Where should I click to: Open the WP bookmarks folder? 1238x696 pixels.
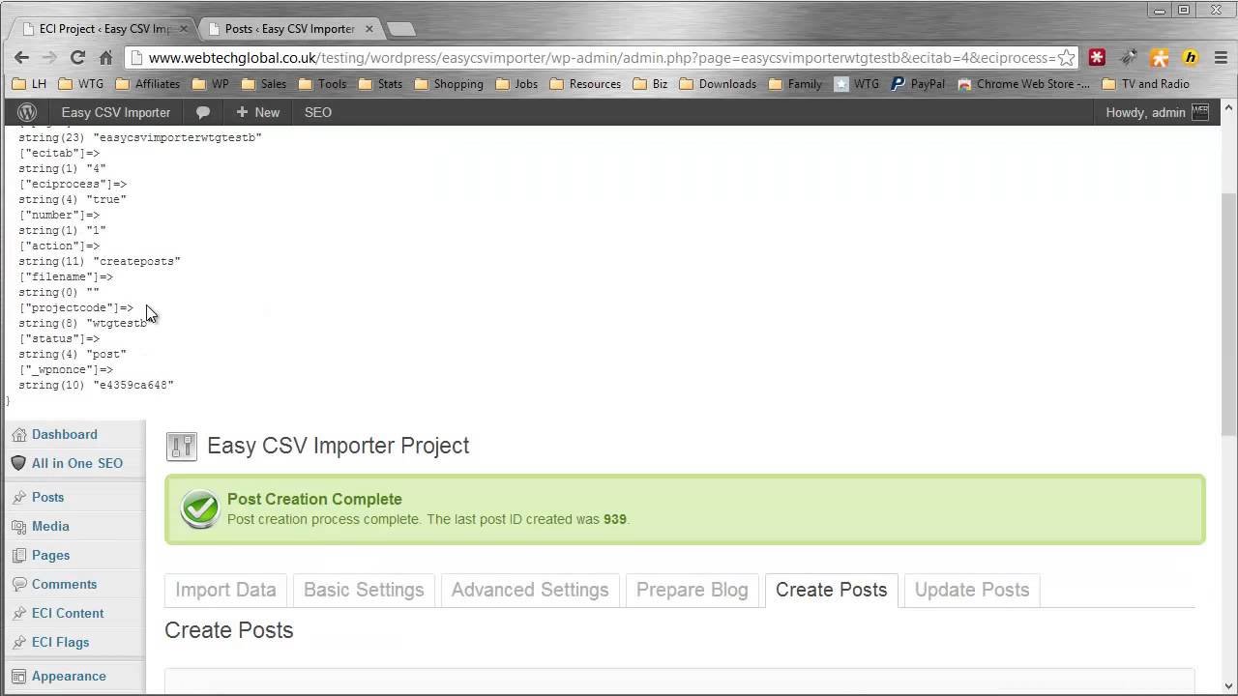211,84
